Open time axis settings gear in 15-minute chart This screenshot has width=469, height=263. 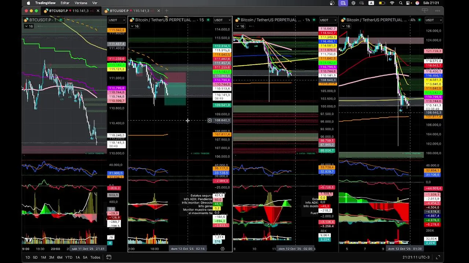(x=222, y=249)
